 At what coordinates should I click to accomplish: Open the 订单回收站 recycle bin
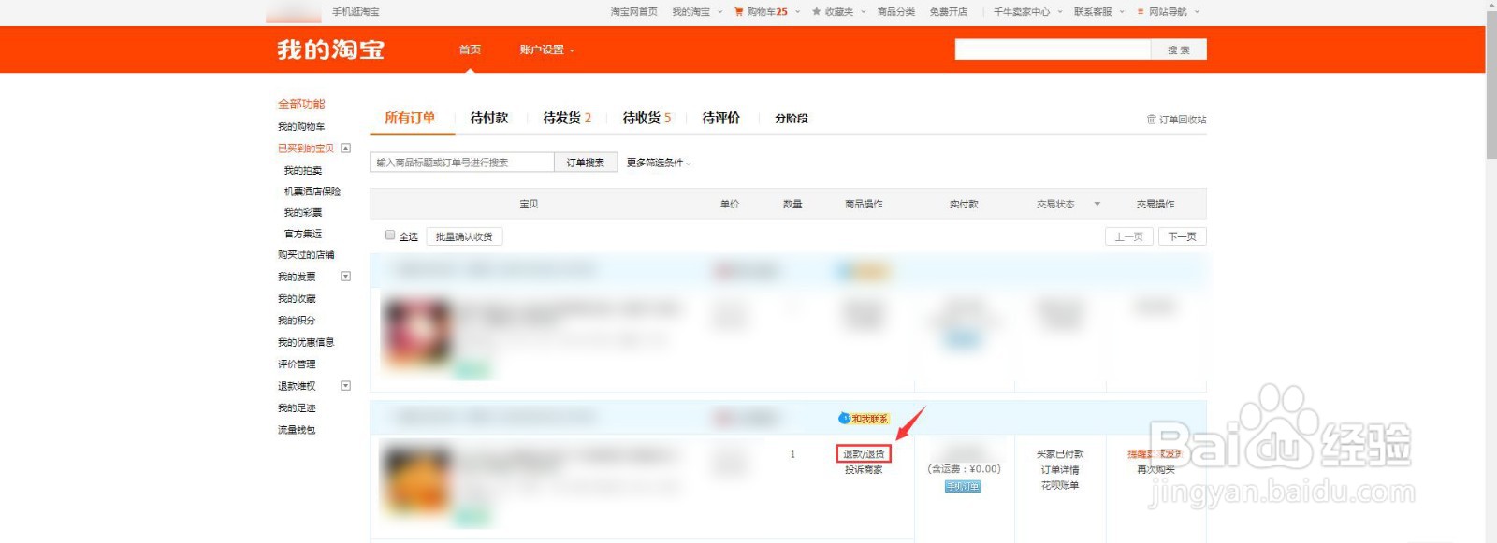pyautogui.click(x=1176, y=120)
